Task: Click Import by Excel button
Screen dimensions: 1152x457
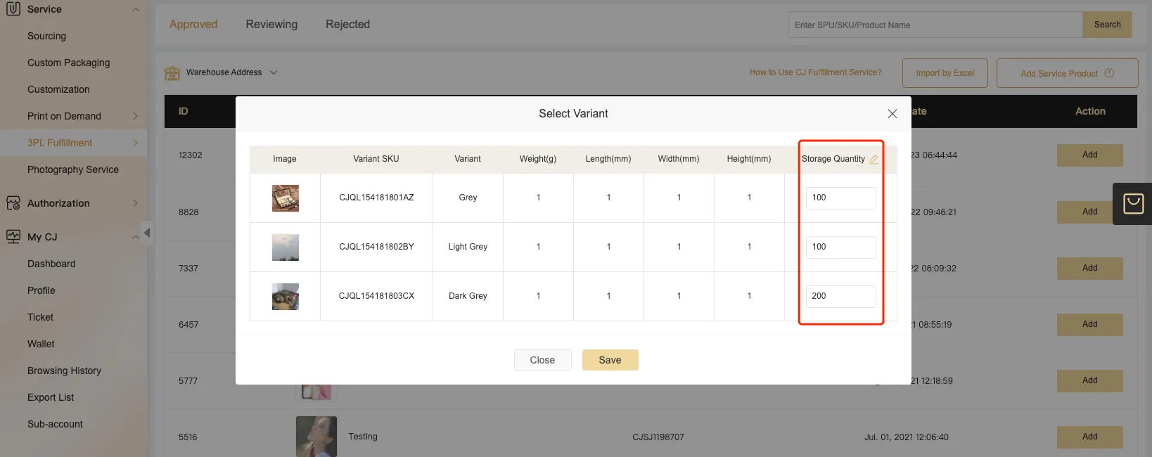Action: point(945,73)
